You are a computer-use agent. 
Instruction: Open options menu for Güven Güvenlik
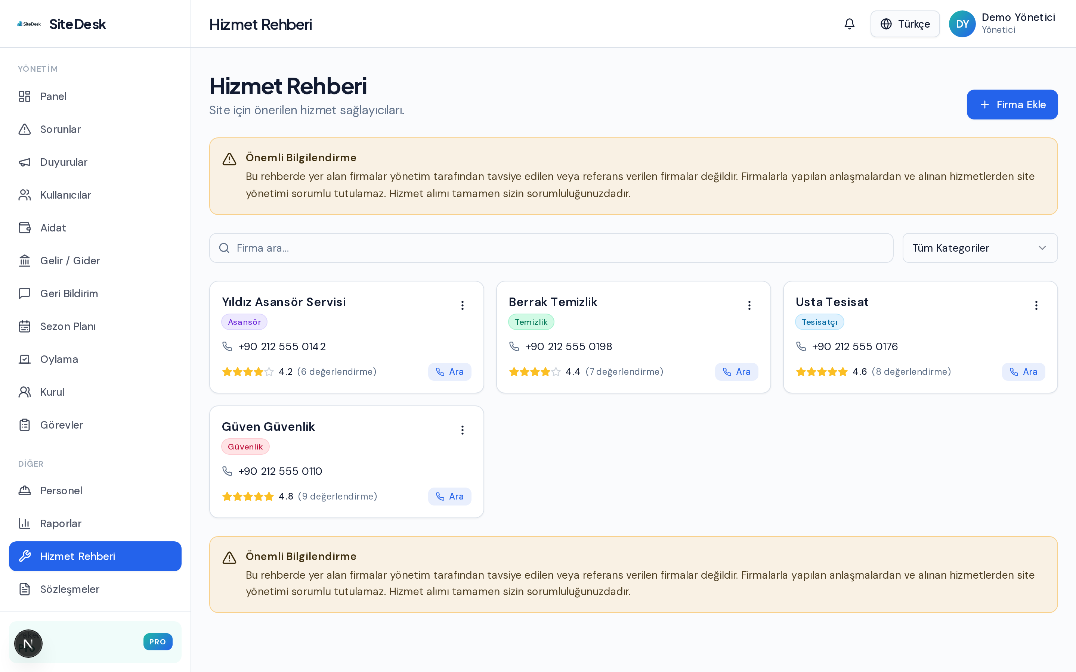click(463, 430)
